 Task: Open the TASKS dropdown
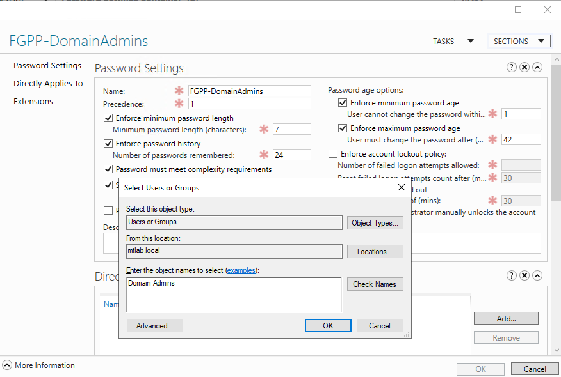tap(453, 41)
